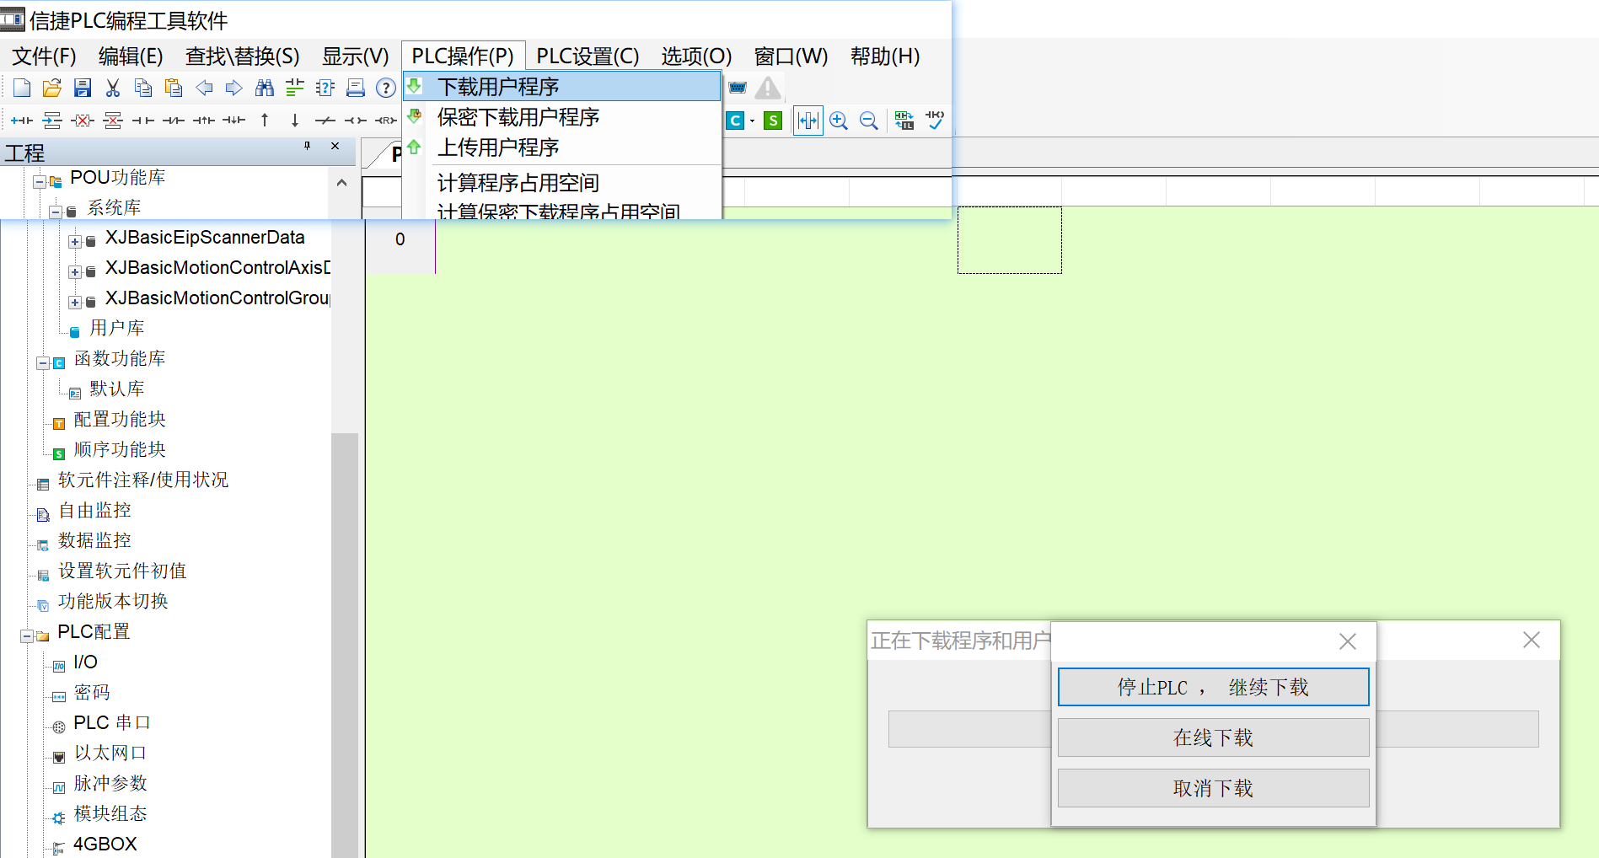The image size is (1599, 858).
Task: Expand XJBasicMotionControlGroup tree node
Action: pyautogui.click(x=75, y=303)
